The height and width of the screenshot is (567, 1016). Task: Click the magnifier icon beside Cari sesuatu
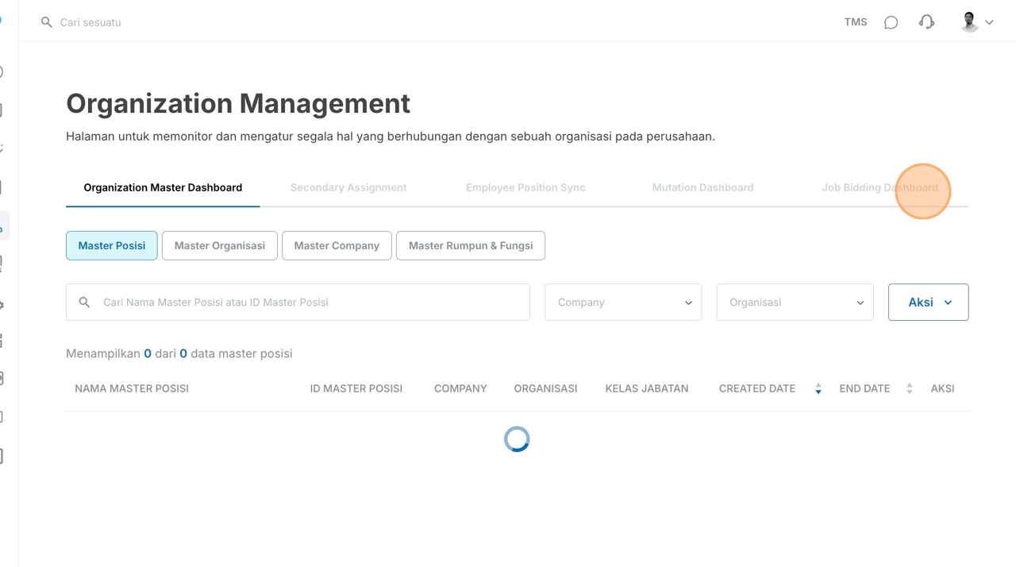pyautogui.click(x=47, y=22)
